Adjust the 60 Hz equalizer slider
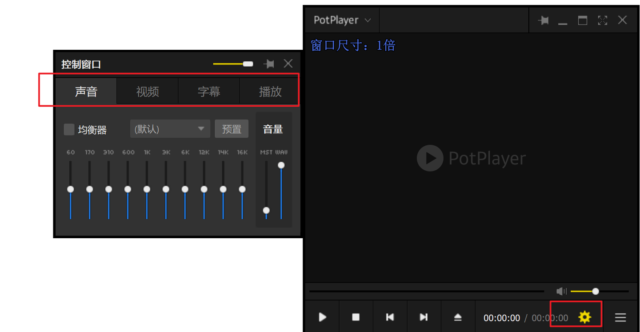The height and width of the screenshot is (332, 640). [70, 190]
